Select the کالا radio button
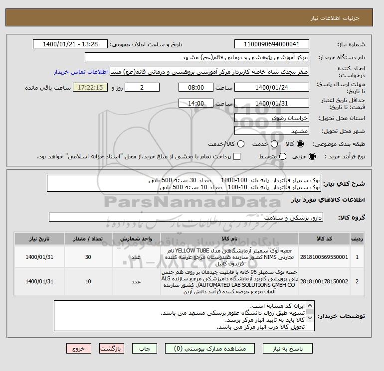 pyautogui.click(x=300, y=144)
